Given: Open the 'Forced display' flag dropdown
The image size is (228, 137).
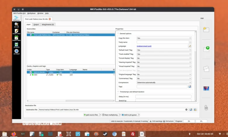Looking at the screenshot, I should pos(164,58).
